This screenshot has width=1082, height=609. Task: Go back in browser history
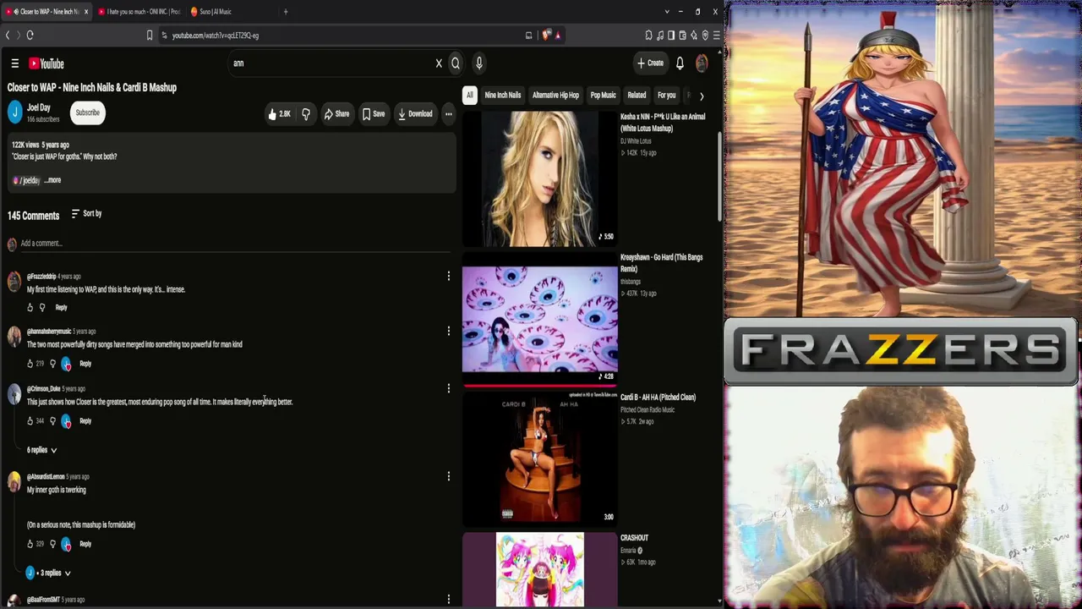pyautogui.click(x=8, y=36)
